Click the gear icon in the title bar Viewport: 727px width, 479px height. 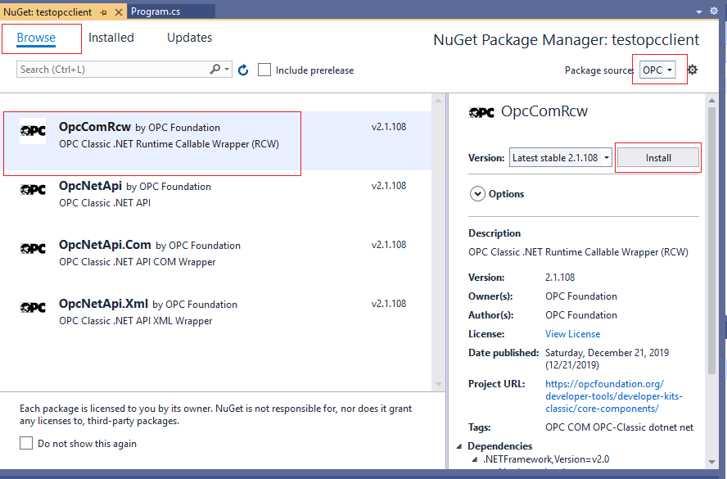712,11
